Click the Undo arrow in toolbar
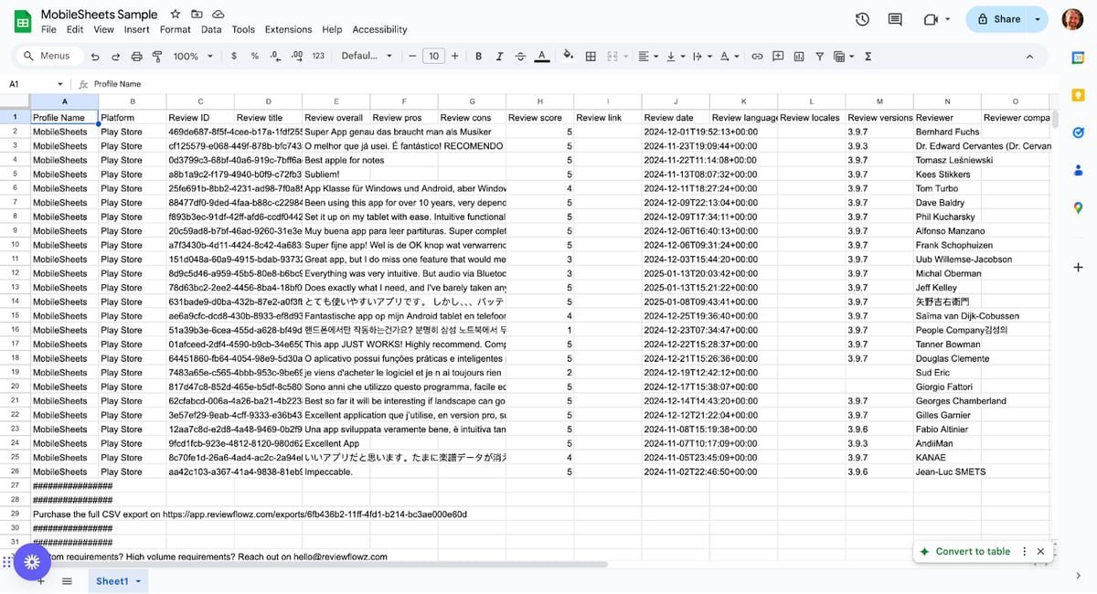The width and height of the screenshot is (1097, 594). 93,56
